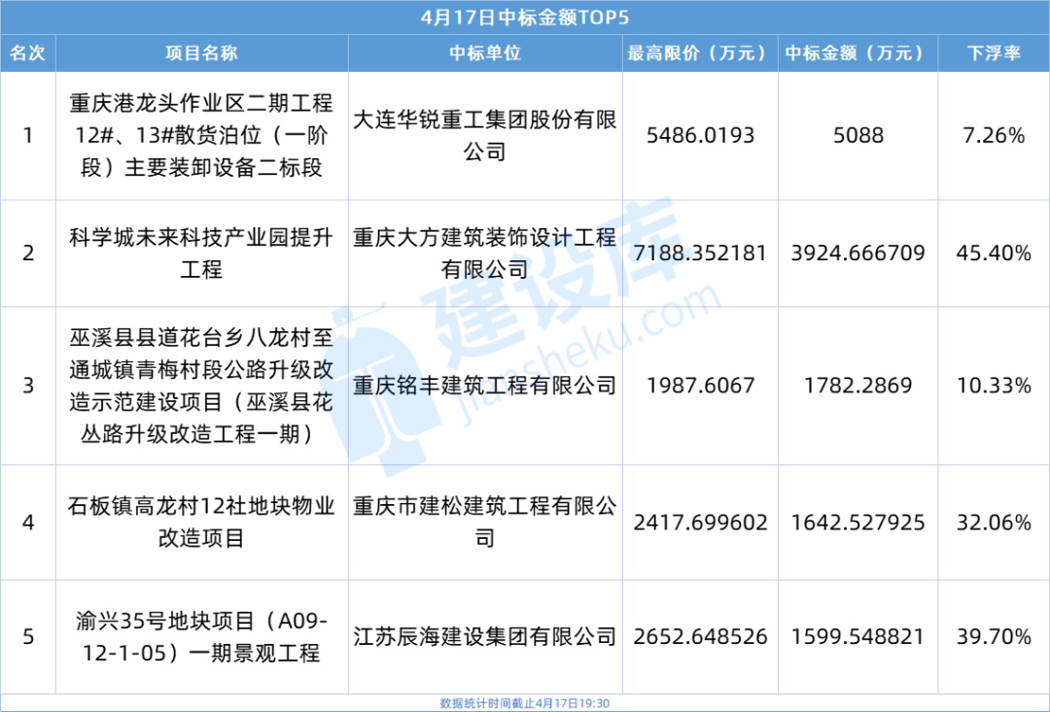Click the '中标单位' column header
This screenshot has height=712, width=1050.
(484, 52)
